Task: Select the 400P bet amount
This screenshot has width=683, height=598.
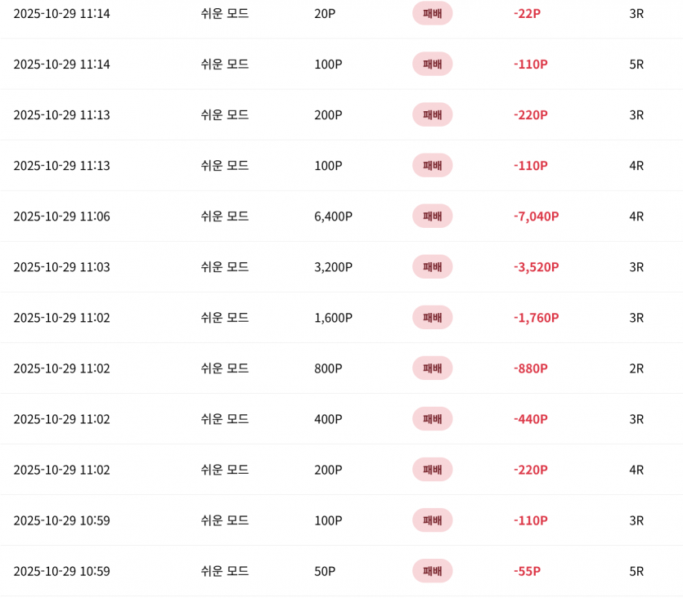Action: 328,419
